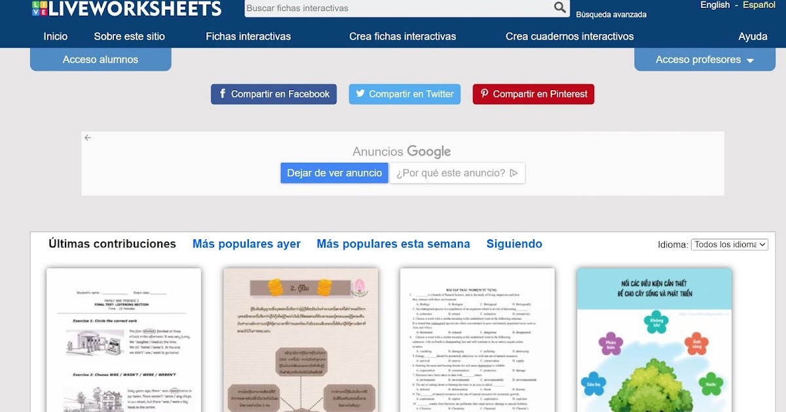Image resolution: width=786 pixels, height=412 pixels.
Task: Switch language to Español
Action: tap(758, 5)
